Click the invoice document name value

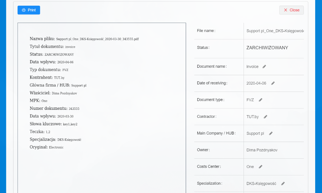coord(253,67)
